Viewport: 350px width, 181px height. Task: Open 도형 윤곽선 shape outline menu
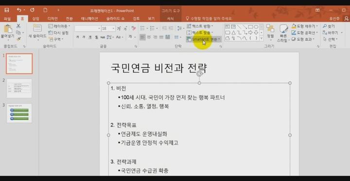click(305, 33)
